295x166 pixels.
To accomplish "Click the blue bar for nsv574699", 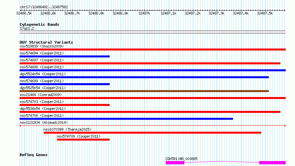I will tap(65, 84).
